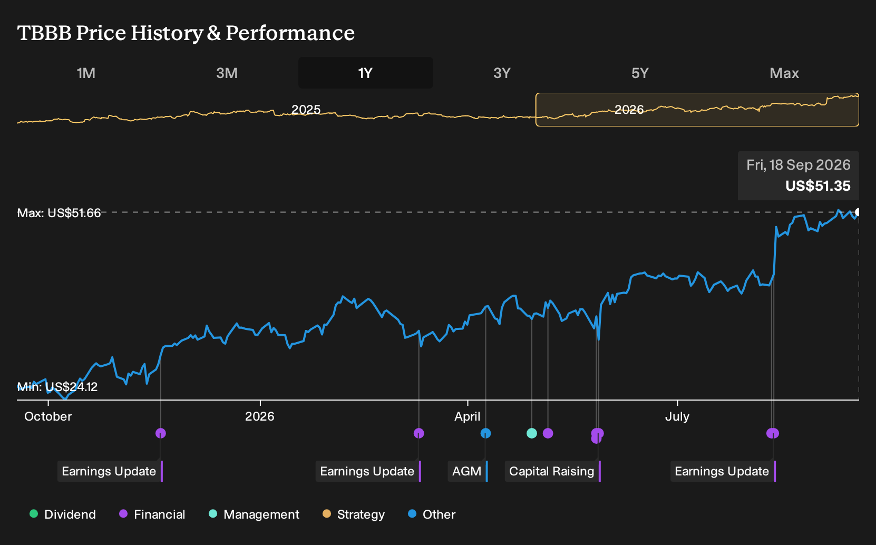The width and height of the screenshot is (876, 545).
Task: Click the April x-axis label
Action: pyautogui.click(x=468, y=416)
